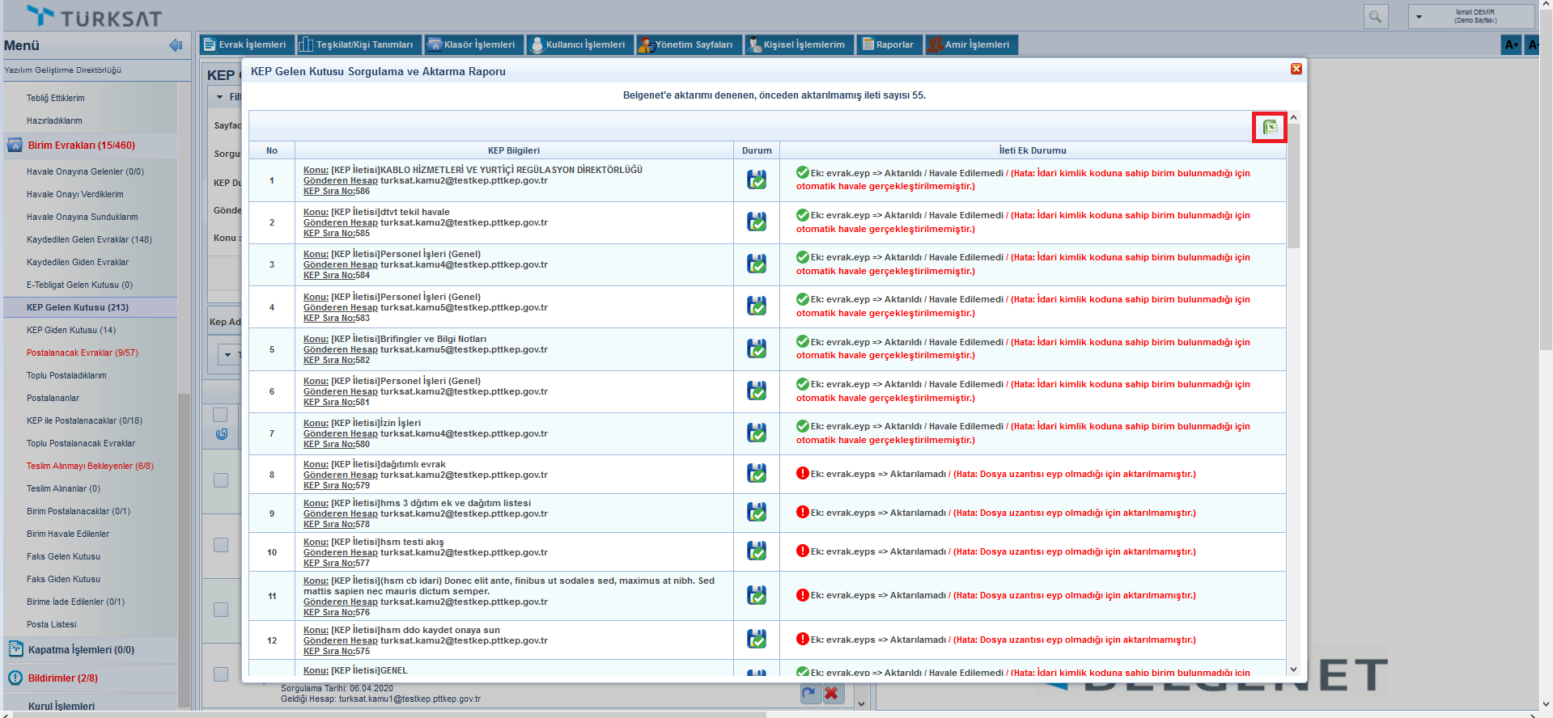This screenshot has width=1553, height=718.
Task: Expand the Bildirimler (2/8) section
Action: tap(62, 678)
